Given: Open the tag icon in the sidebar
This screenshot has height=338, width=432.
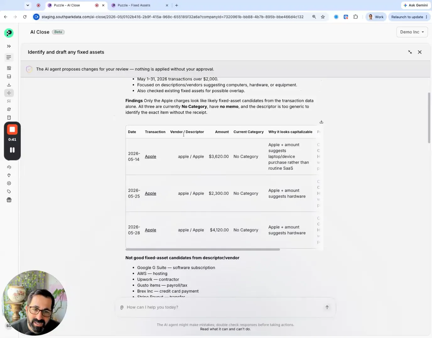Looking at the screenshot, I should (9, 192).
